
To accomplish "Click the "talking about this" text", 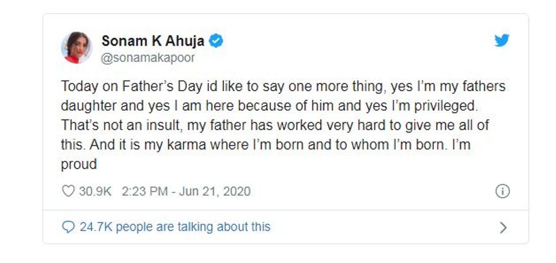I will click(x=224, y=227).
